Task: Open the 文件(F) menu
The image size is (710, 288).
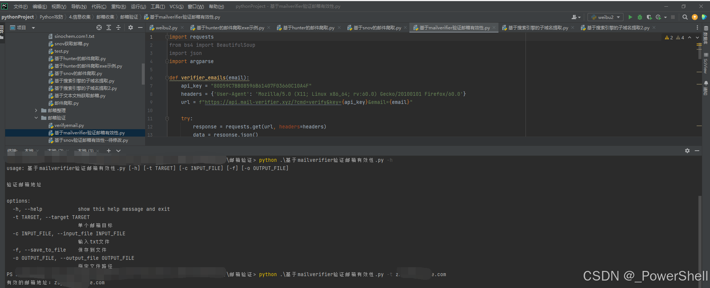Action: [20, 7]
